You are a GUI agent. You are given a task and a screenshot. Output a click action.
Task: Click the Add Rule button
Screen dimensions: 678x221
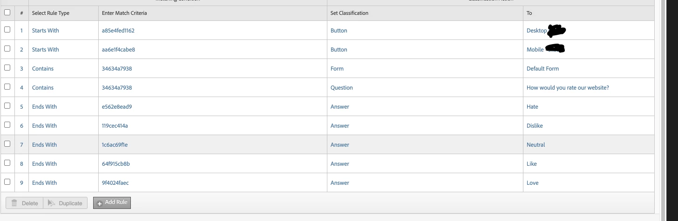click(112, 203)
